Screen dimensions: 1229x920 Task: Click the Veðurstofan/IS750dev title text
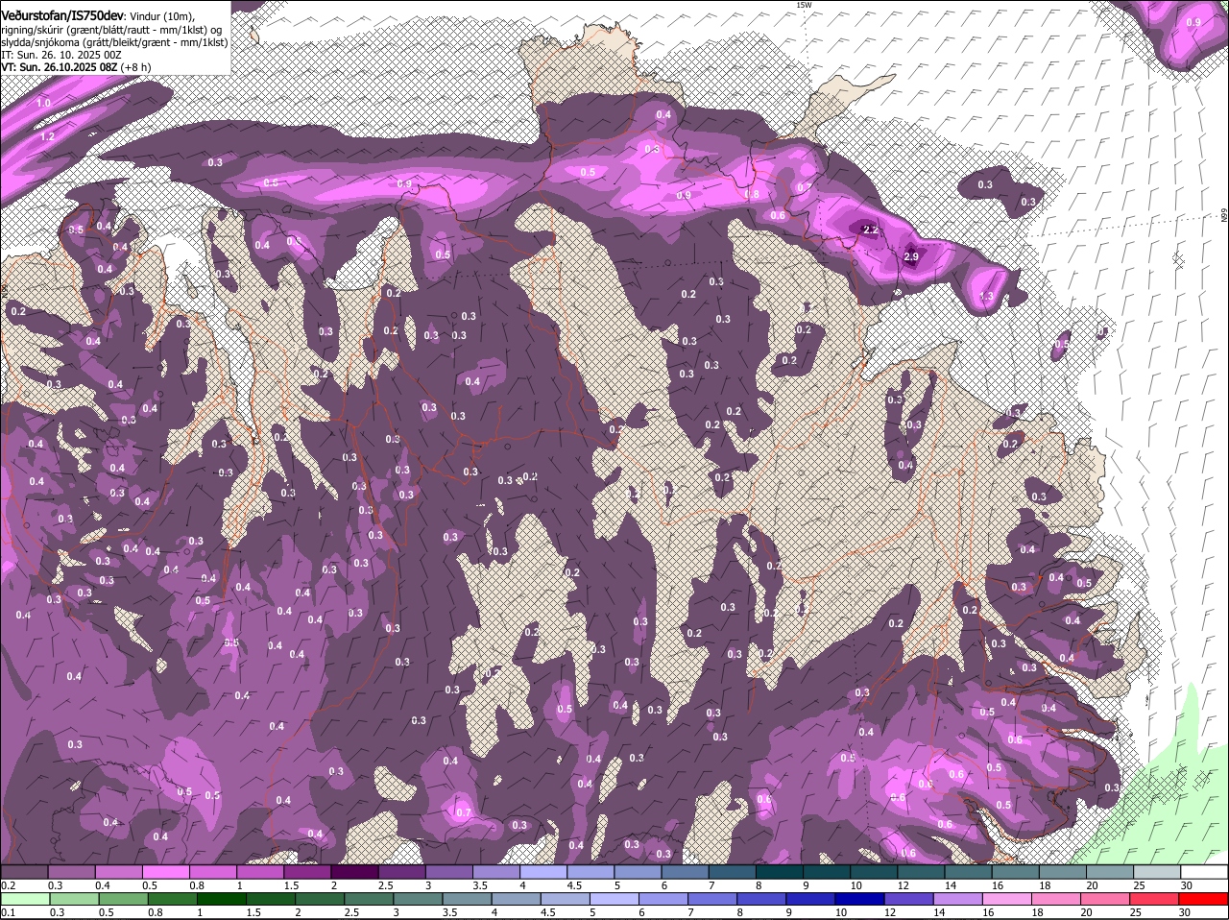coord(62,15)
